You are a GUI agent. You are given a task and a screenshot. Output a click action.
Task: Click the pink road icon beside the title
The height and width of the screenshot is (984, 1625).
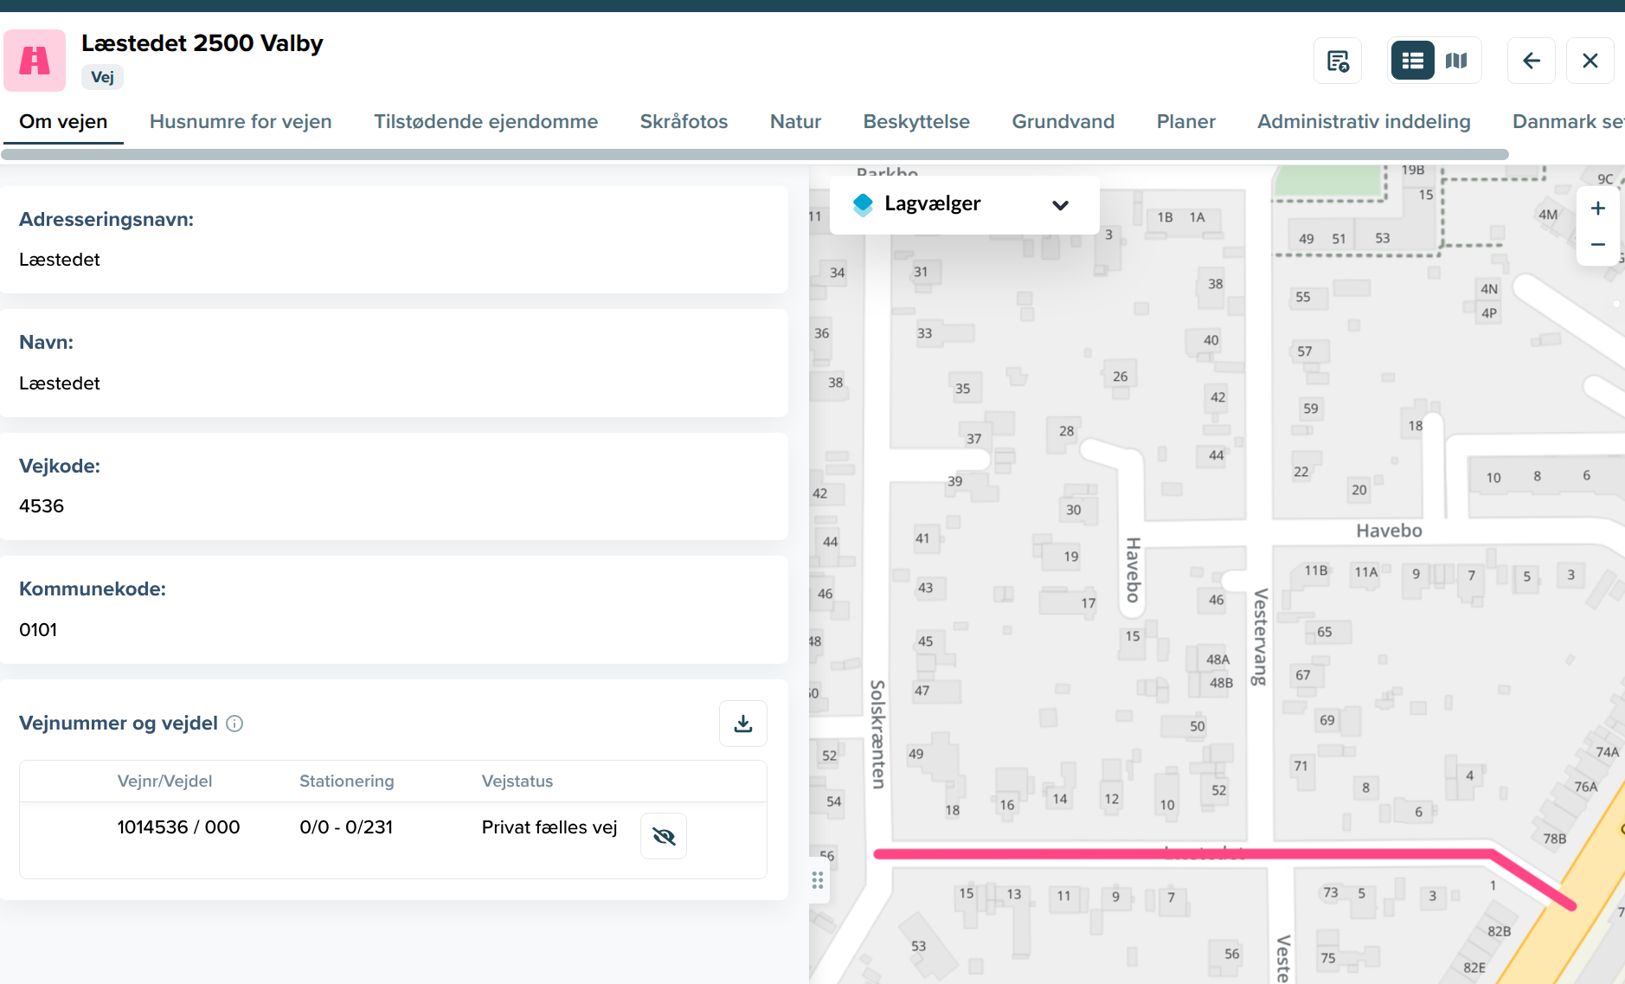35,61
